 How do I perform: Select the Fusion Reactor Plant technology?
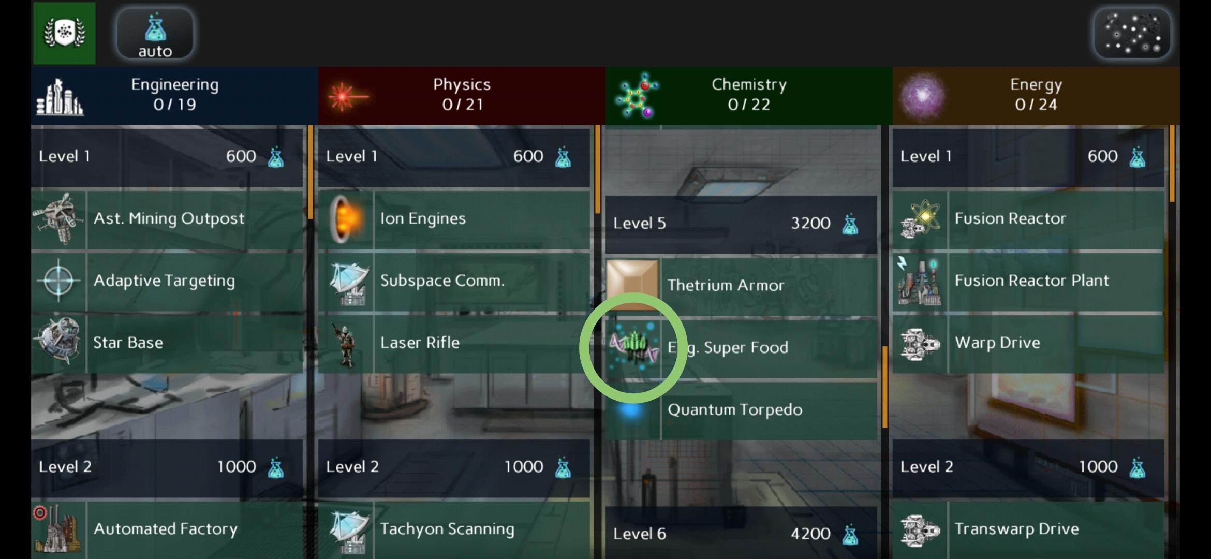point(1028,281)
